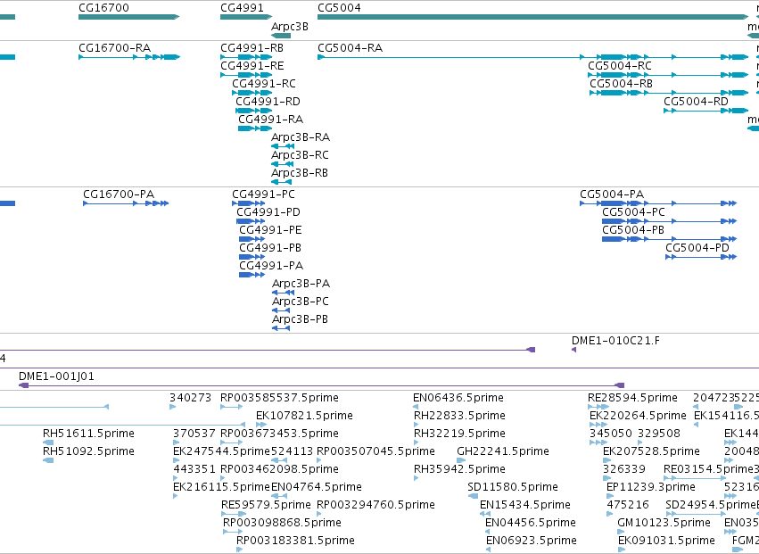
Task: Click clone label DME1-010C21.F
Action: point(615,341)
